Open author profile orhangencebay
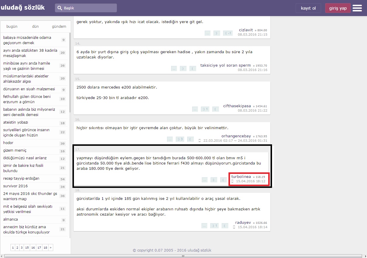The width and height of the screenshot is (367, 258). (x=236, y=136)
